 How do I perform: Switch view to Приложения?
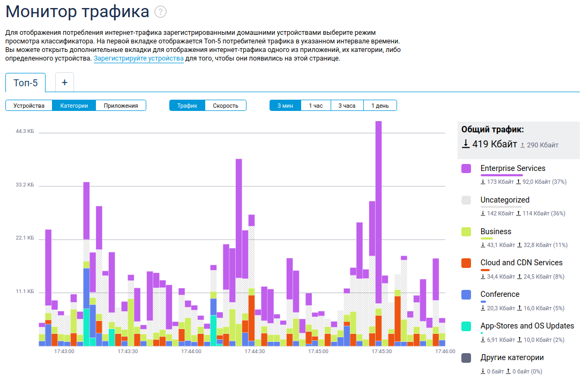(x=121, y=106)
